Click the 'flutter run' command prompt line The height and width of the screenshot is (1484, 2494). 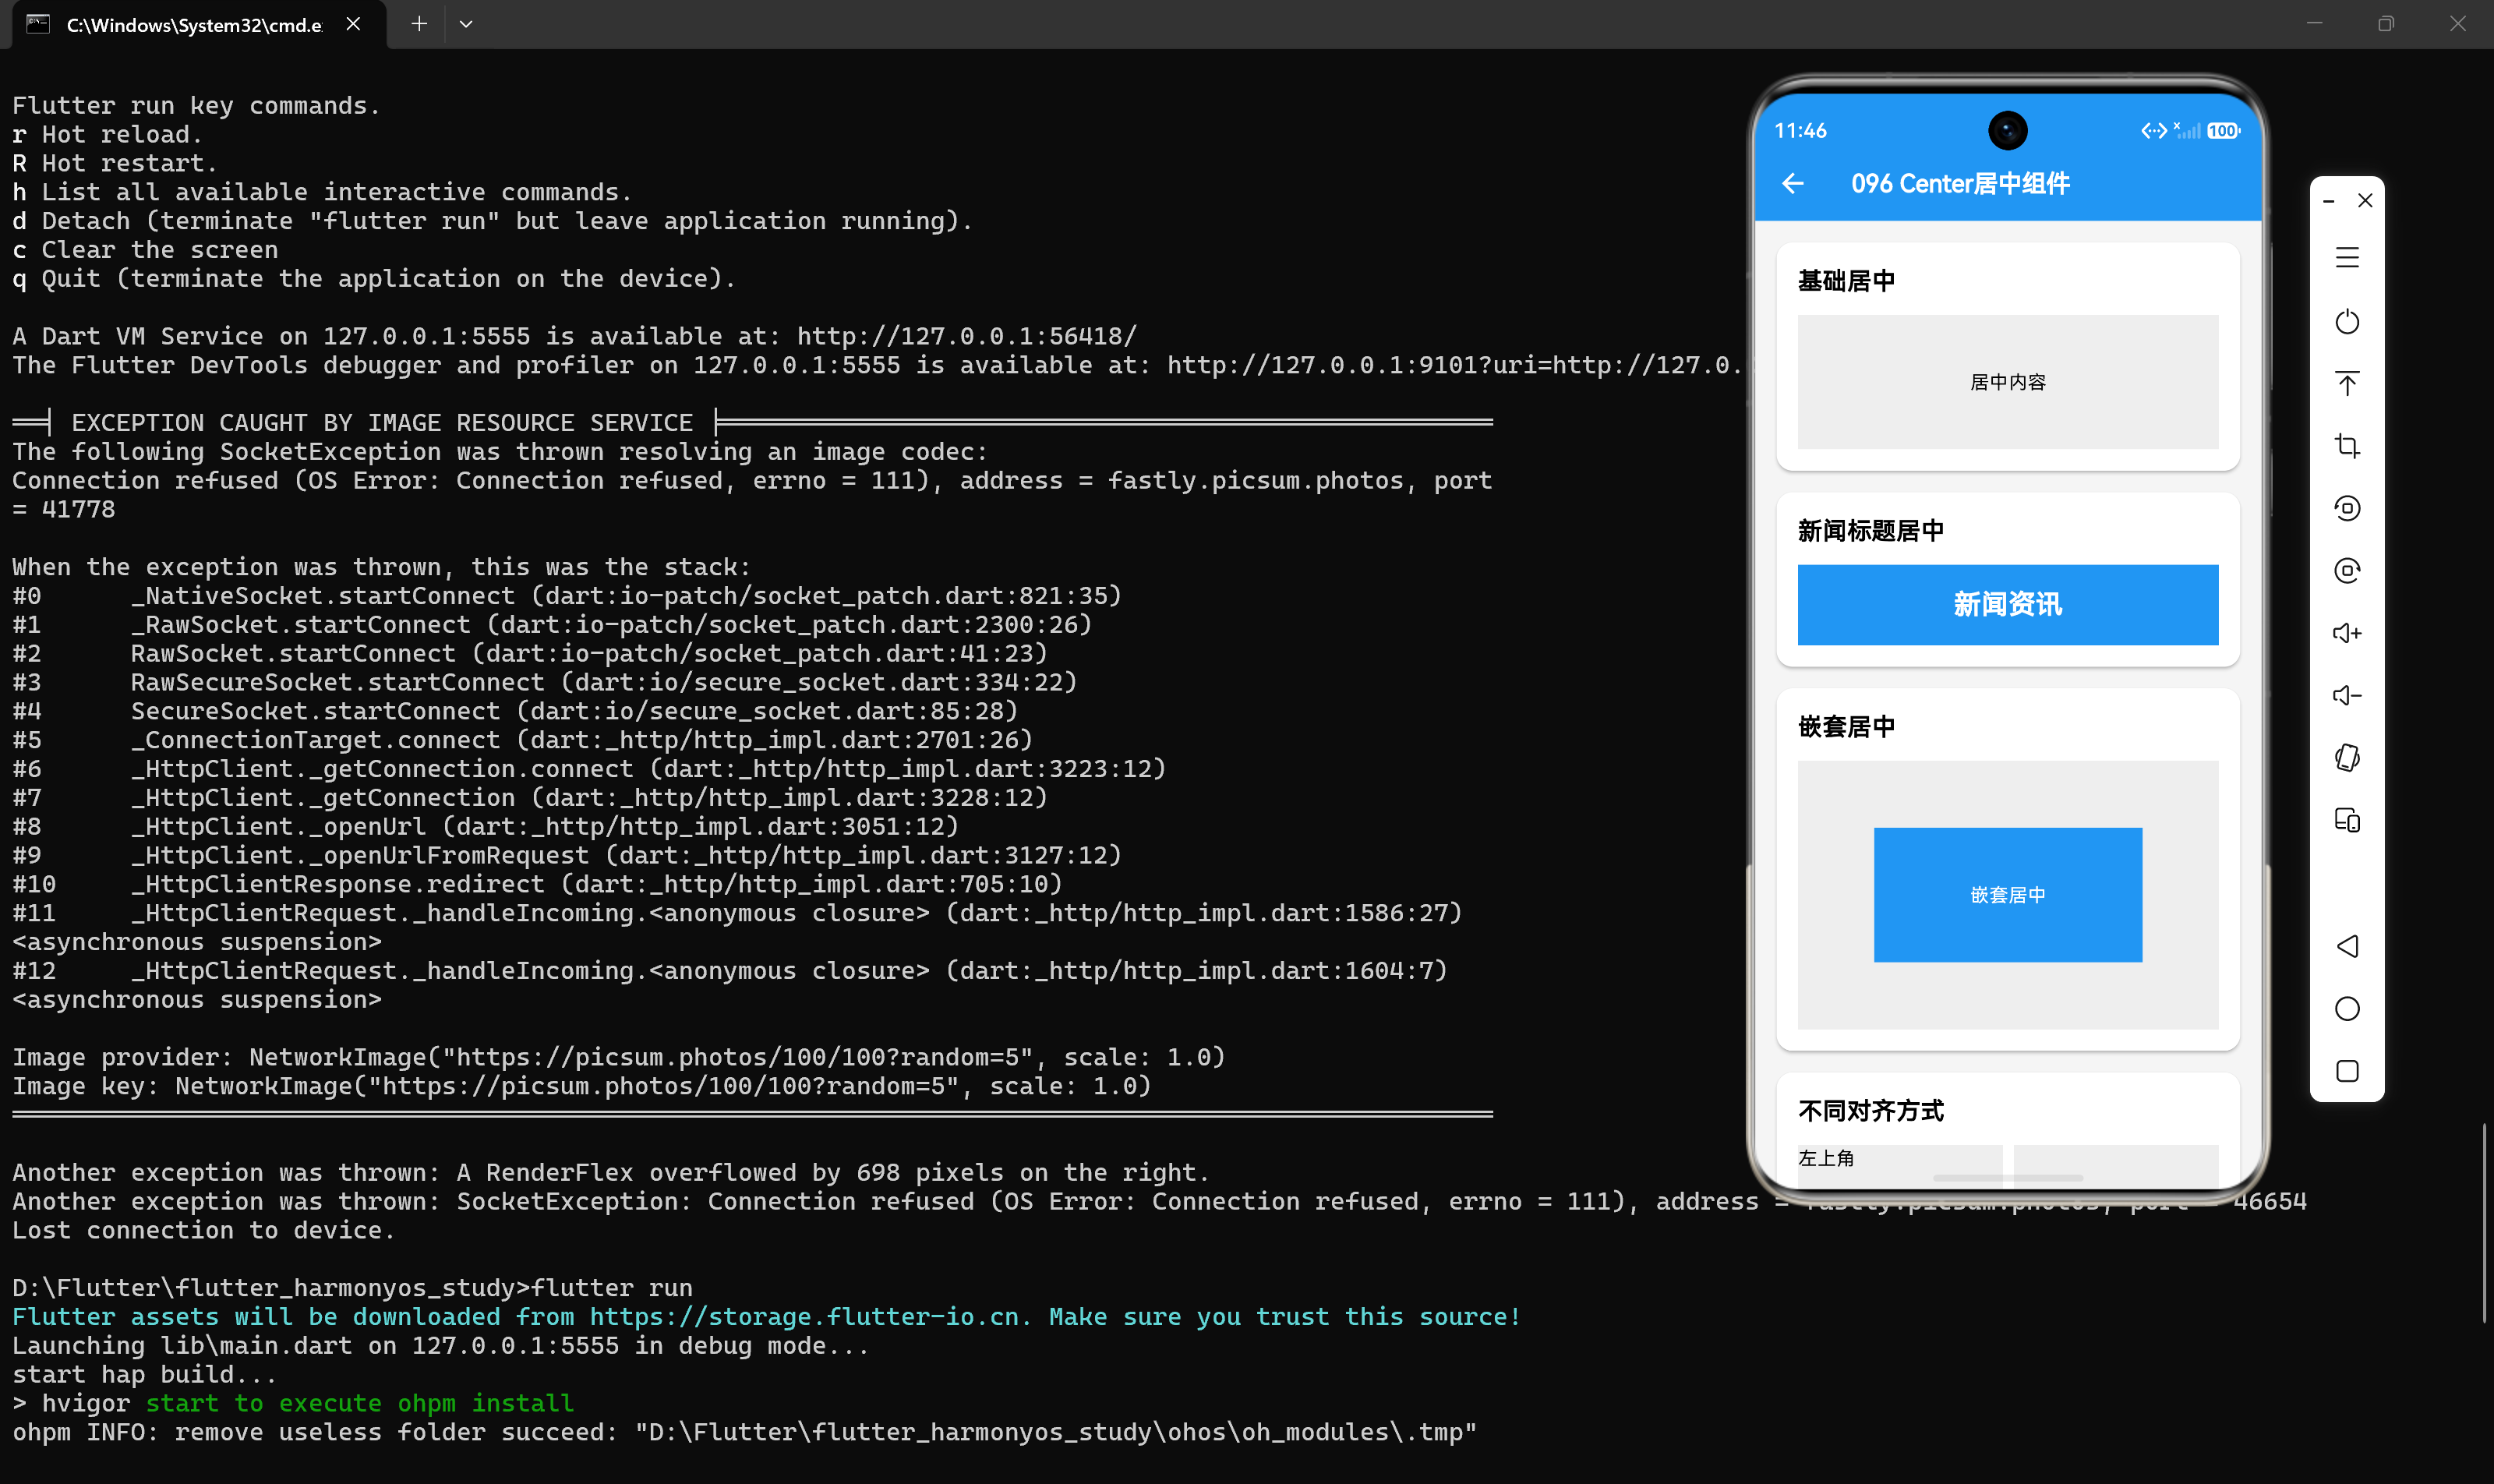pos(352,1288)
